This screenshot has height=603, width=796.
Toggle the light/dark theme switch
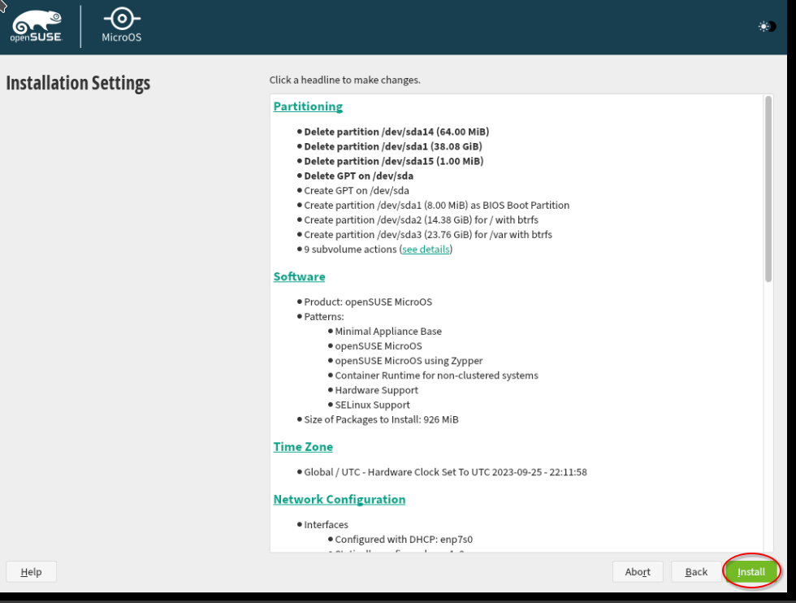pyautogui.click(x=767, y=27)
